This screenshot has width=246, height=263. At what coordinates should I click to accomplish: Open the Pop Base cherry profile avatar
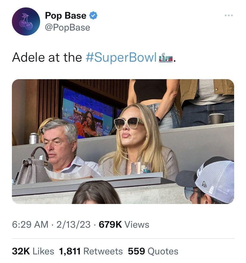point(26,21)
